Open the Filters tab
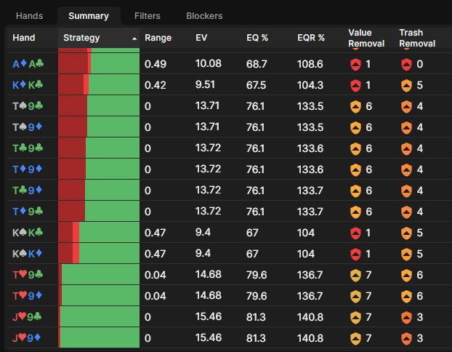This screenshot has height=352, width=452. (148, 15)
